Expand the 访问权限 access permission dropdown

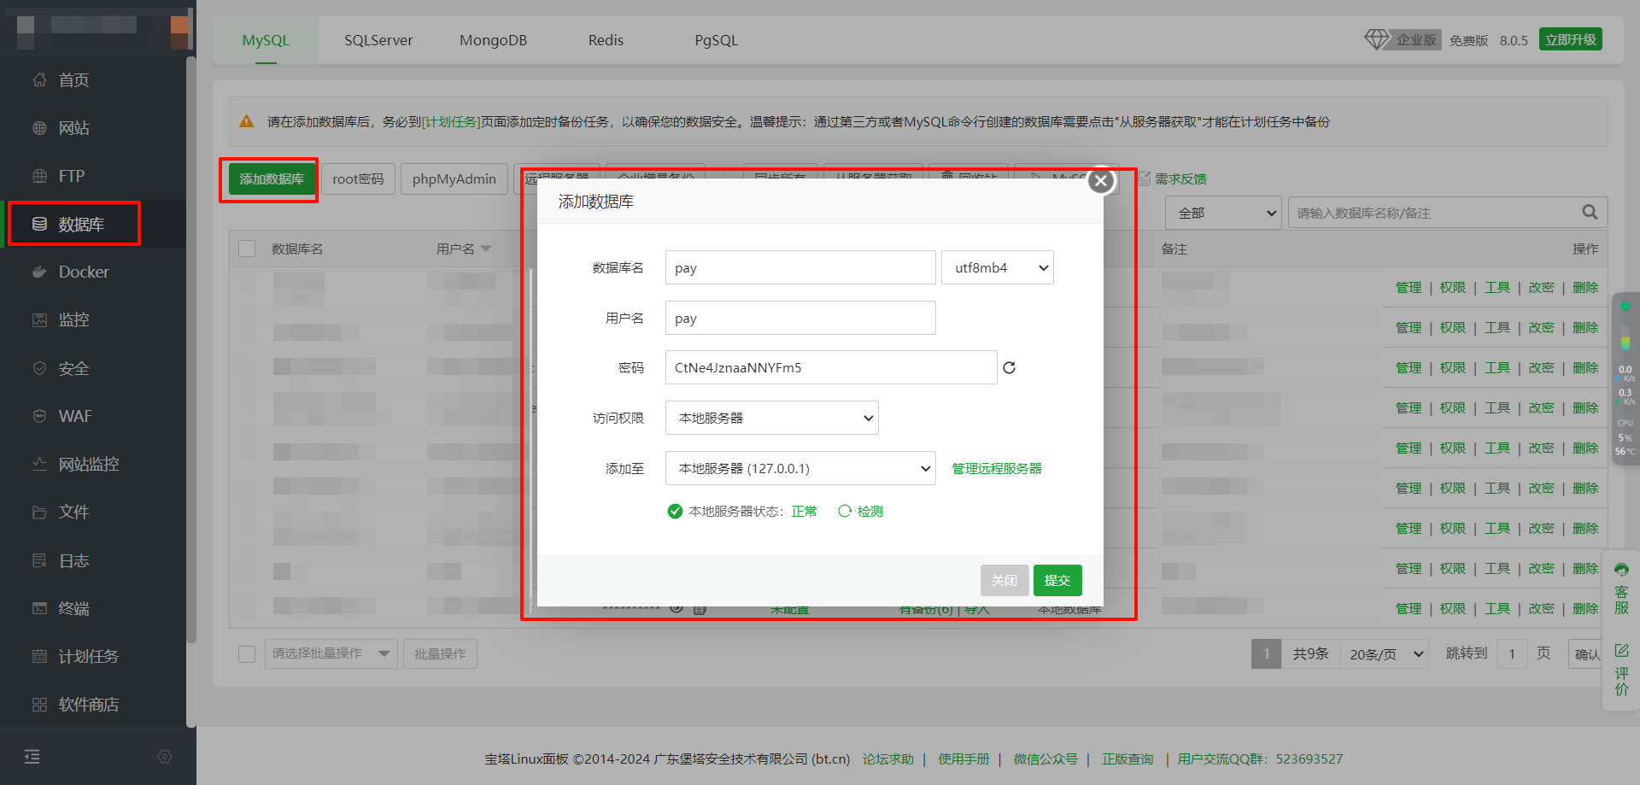(x=771, y=418)
